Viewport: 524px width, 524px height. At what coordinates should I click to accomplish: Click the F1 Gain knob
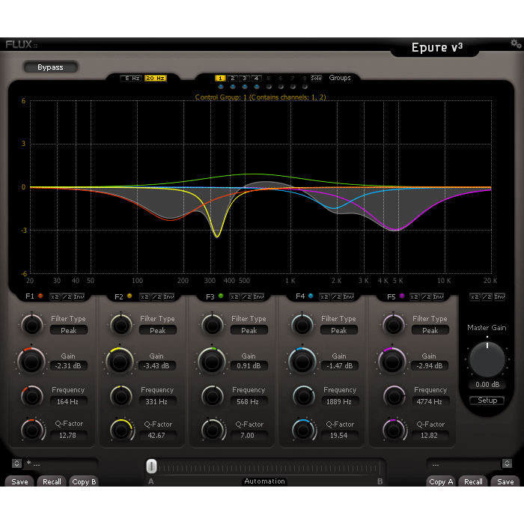pos(31,362)
